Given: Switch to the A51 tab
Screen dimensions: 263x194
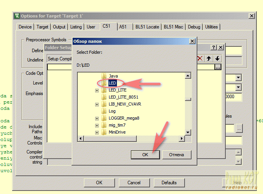Looking at the screenshot, I should click(x=123, y=27).
